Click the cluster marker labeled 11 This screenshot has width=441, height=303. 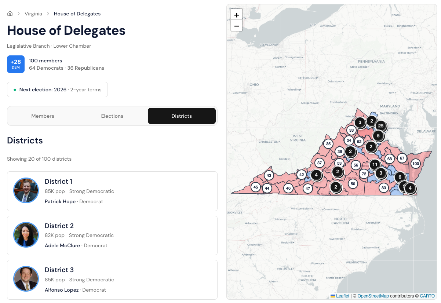tap(375, 165)
